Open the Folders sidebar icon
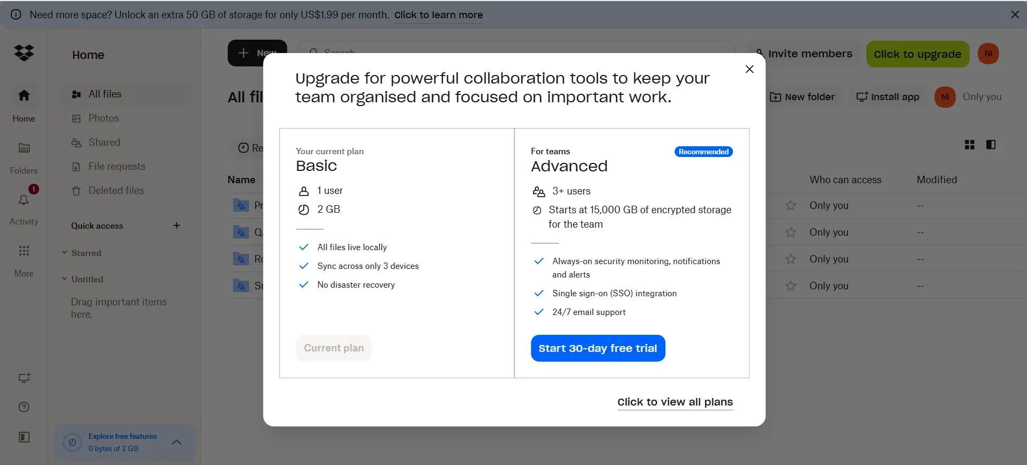 24,148
